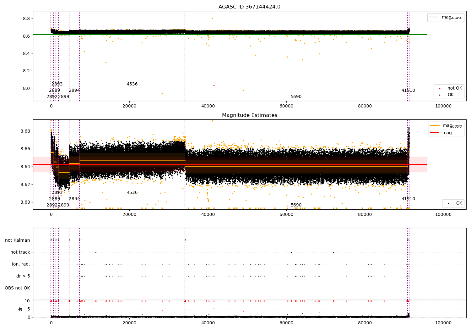The width and height of the screenshot is (471, 330).
Task: Click the 8.8 y-axis tick label
Action: pos(26,19)
